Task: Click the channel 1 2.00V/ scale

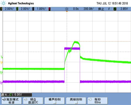Action: coord(9,9)
